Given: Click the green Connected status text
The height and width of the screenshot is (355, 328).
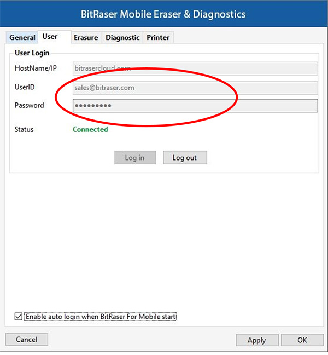Looking at the screenshot, I should pos(90,129).
